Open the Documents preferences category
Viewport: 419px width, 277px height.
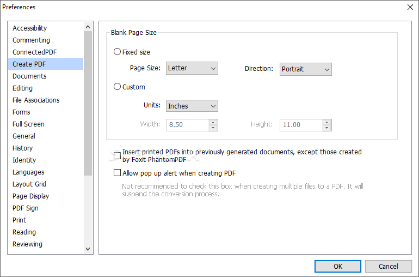click(46, 76)
